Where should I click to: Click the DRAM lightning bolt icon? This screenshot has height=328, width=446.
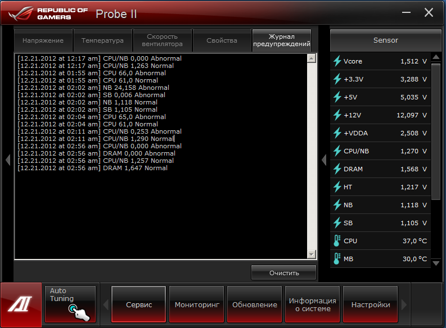pyautogui.click(x=337, y=169)
